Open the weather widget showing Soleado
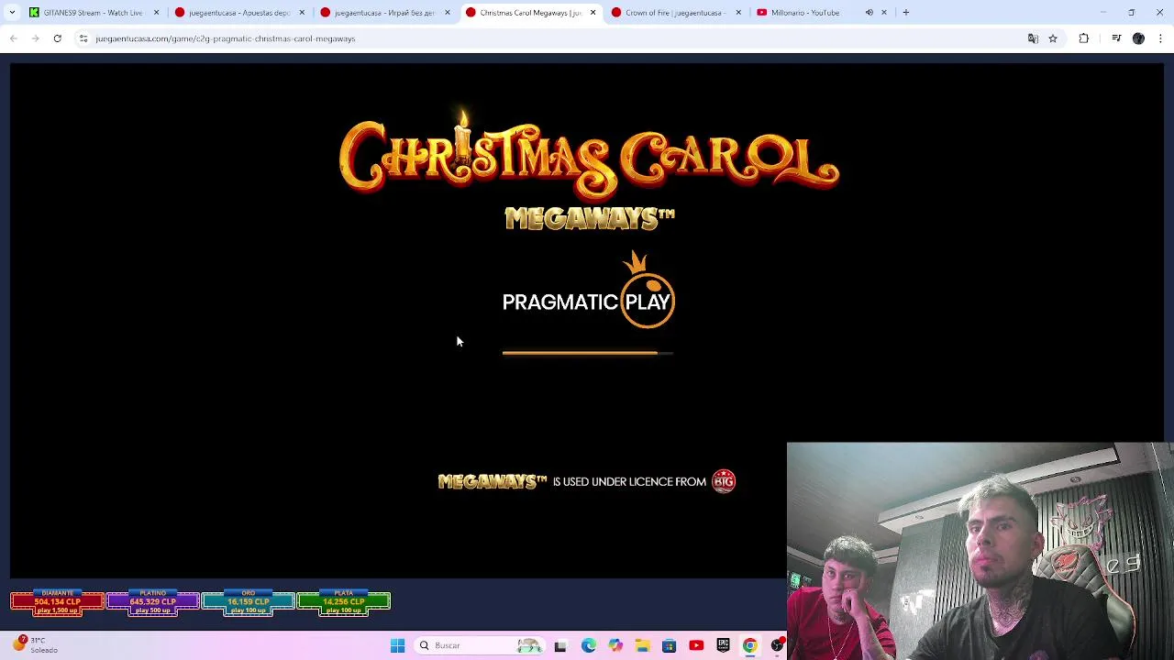This screenshot has width=1174, height=660. pos(35,645)
